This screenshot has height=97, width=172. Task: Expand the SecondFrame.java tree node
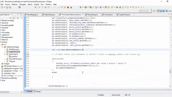tap(5, 59)
